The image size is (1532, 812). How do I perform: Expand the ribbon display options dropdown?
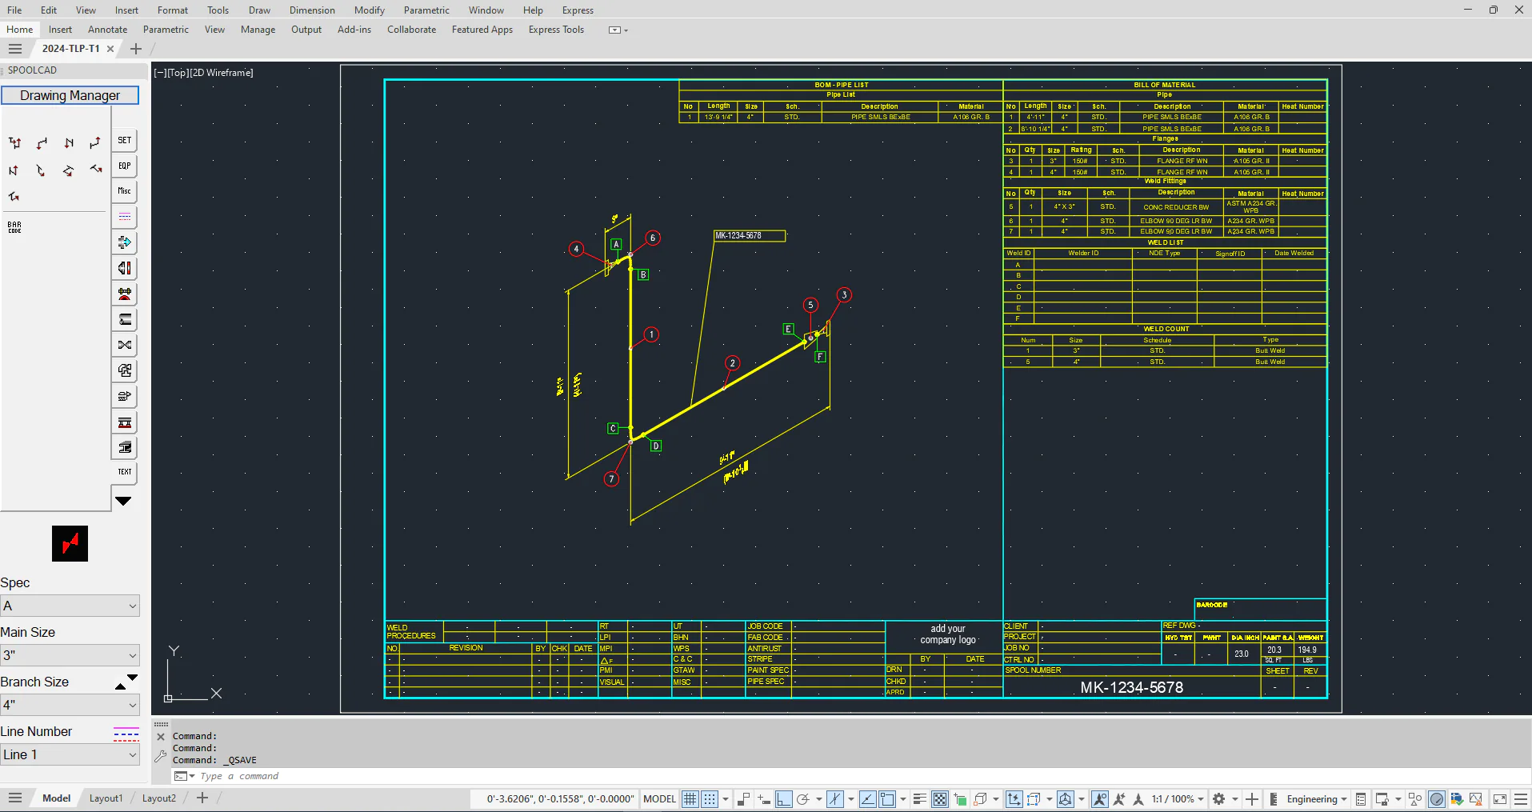(x=618, y=30)
